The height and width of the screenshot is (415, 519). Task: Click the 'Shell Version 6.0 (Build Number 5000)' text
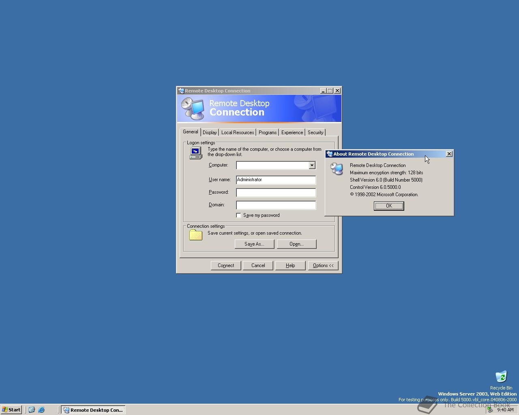pos(386,180)
